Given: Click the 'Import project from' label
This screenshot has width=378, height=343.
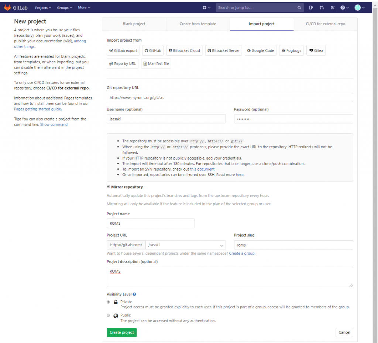Looking at the screenshot, I should click(124, 40).
